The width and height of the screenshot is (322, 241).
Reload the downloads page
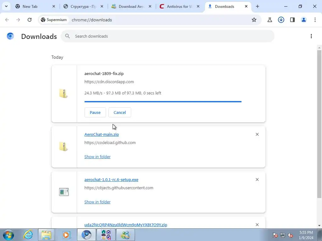pos(30,20)
